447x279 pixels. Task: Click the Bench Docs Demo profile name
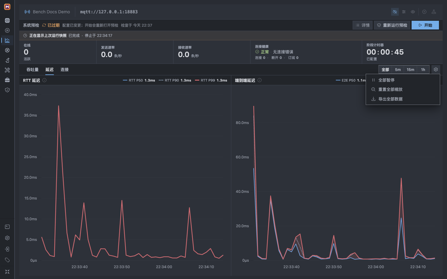point(52,12)
